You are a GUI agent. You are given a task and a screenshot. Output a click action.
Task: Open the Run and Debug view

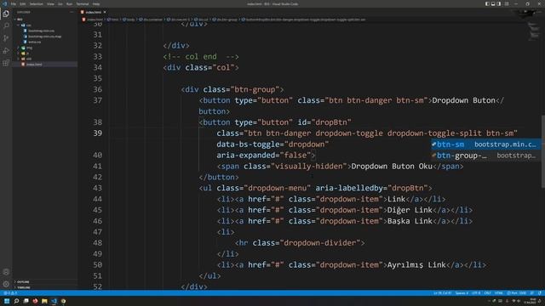6,51
